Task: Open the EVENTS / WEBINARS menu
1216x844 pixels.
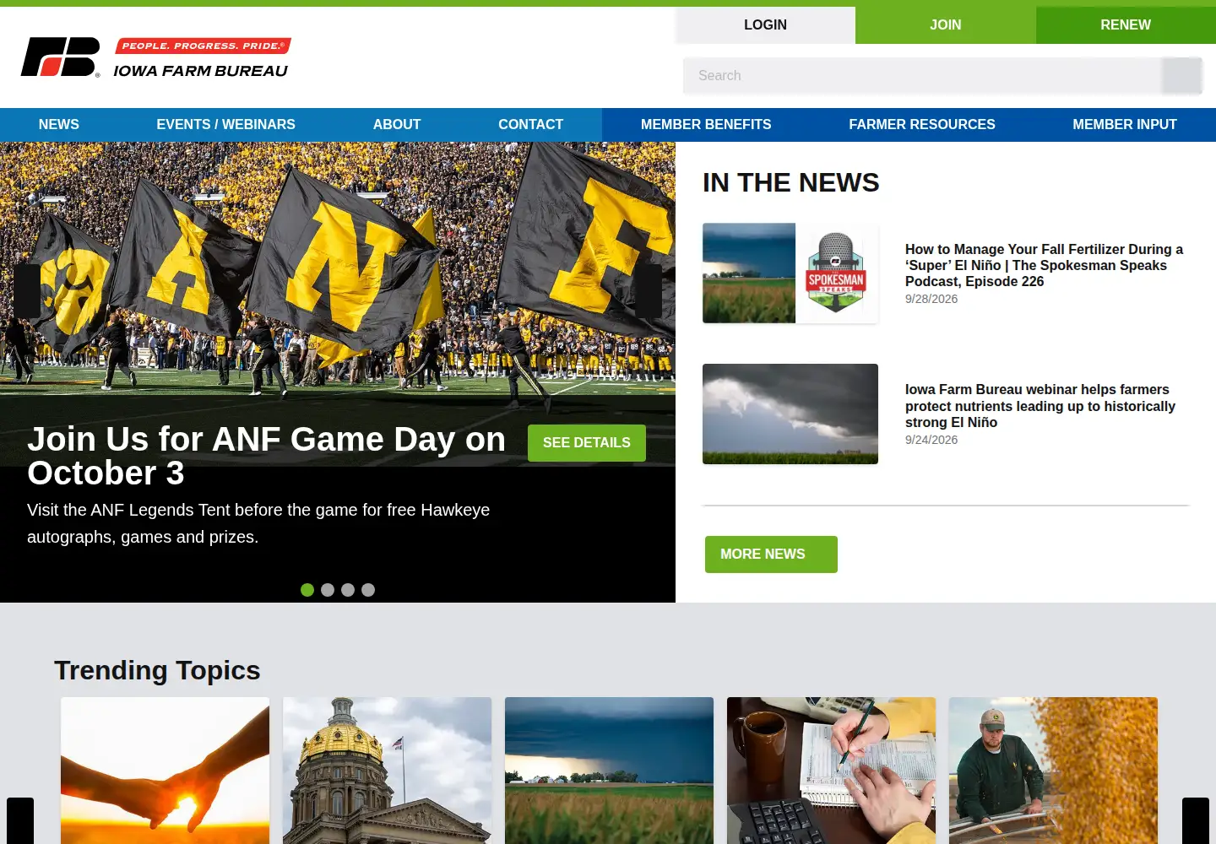Action: 225,125
